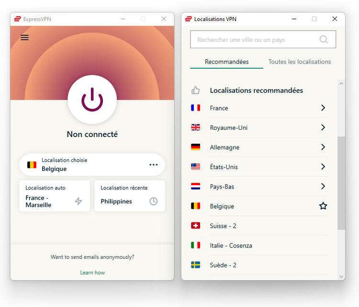This screenshot has width=359, height=307.
Task: Favorite Belgique with the star icon
Action: [323, 206]
